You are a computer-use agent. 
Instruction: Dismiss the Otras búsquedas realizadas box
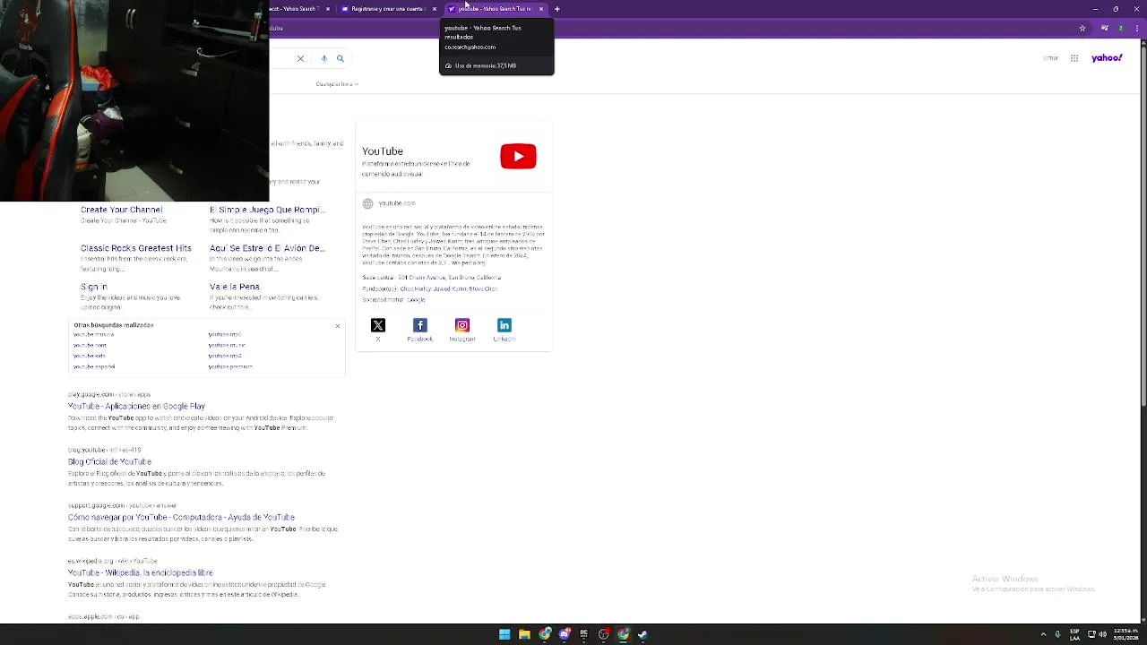338,325
